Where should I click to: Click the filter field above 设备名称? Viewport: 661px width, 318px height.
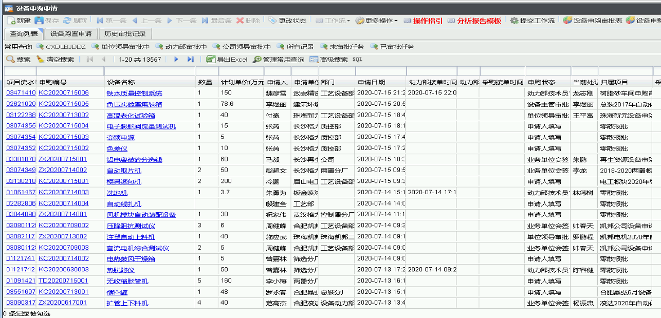(150, 71)
